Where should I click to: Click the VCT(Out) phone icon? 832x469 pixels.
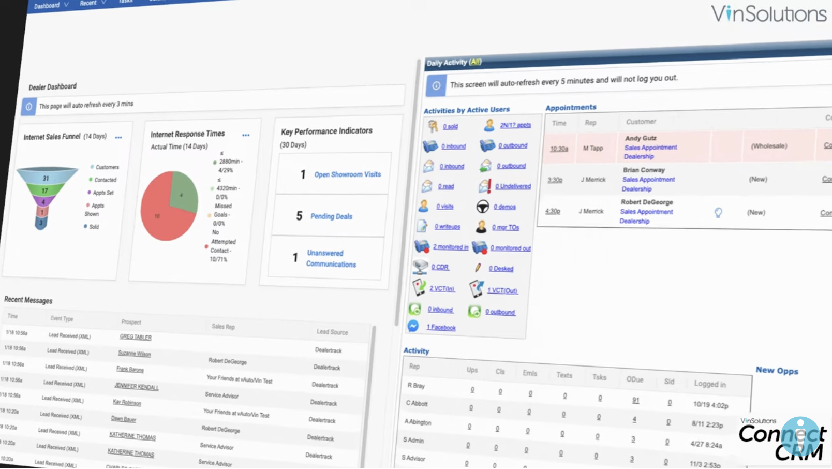(x=476, y=289)
